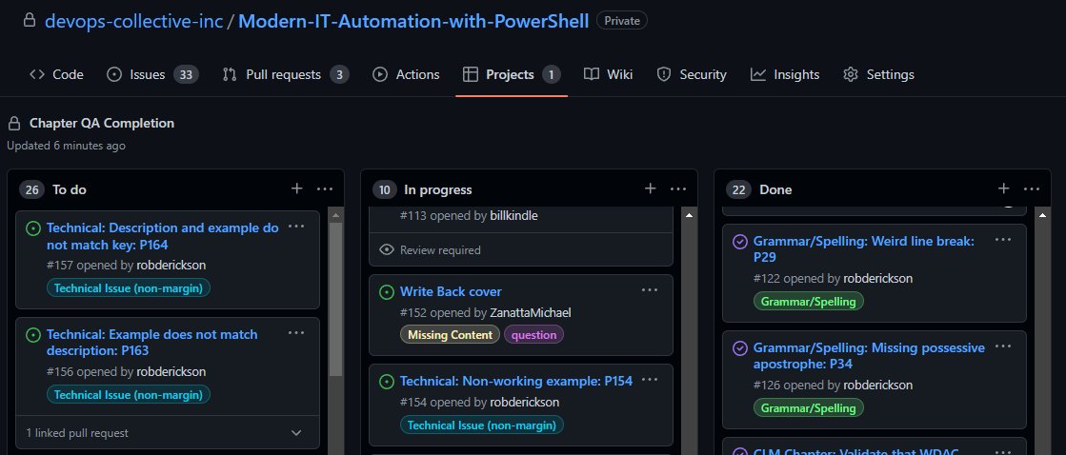The height and width of the screenshot is (455, 1066).
Task: View the Insights tab
Action: [785, 74]
